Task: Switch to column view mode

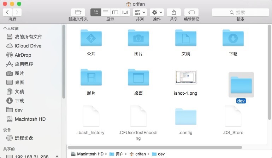Action: pos(115,12)
